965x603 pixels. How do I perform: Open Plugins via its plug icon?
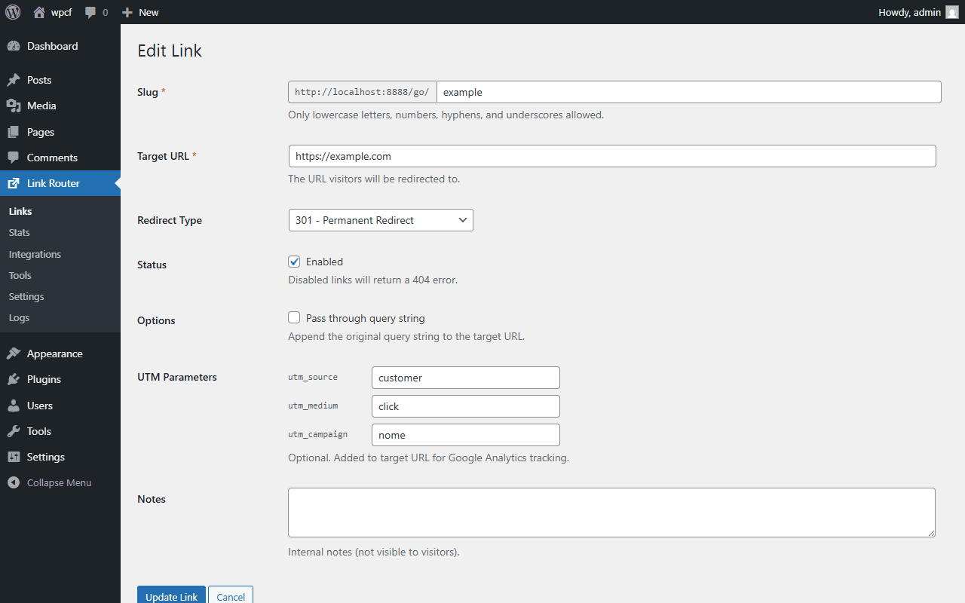click(x=15, y=379)
